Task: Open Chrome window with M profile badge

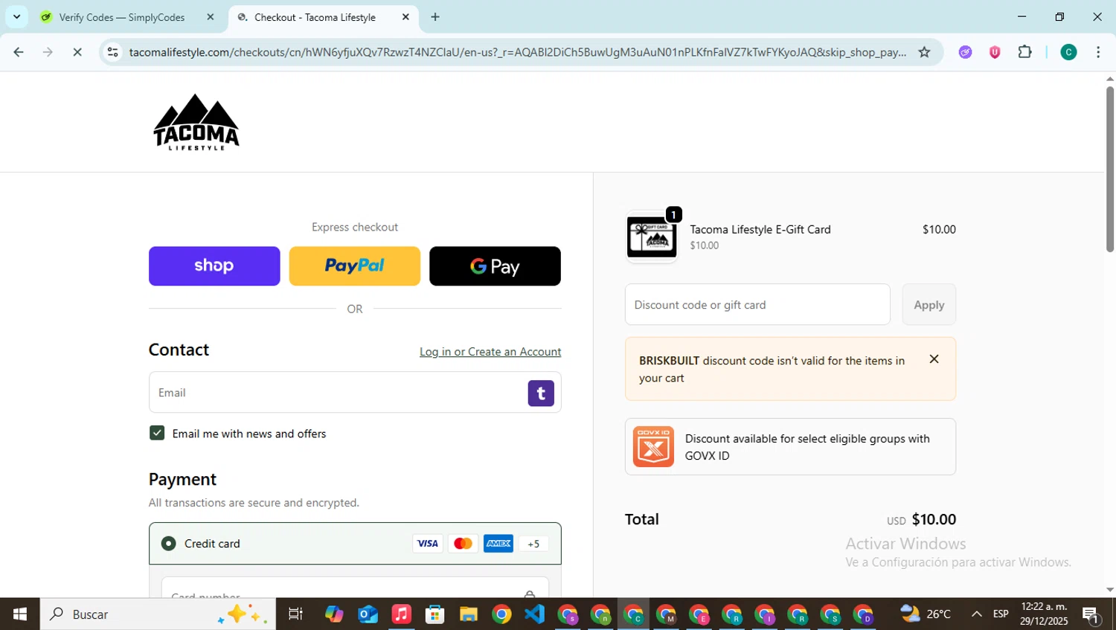Action: tap(667, 614)
